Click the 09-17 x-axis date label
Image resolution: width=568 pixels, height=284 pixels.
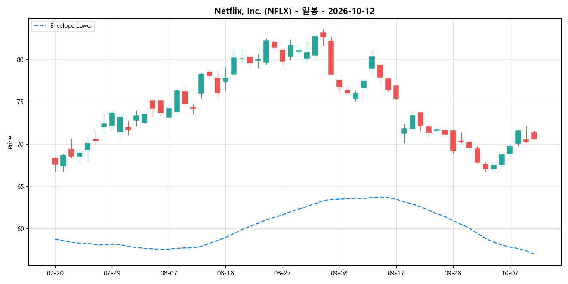tap(396, 273)
